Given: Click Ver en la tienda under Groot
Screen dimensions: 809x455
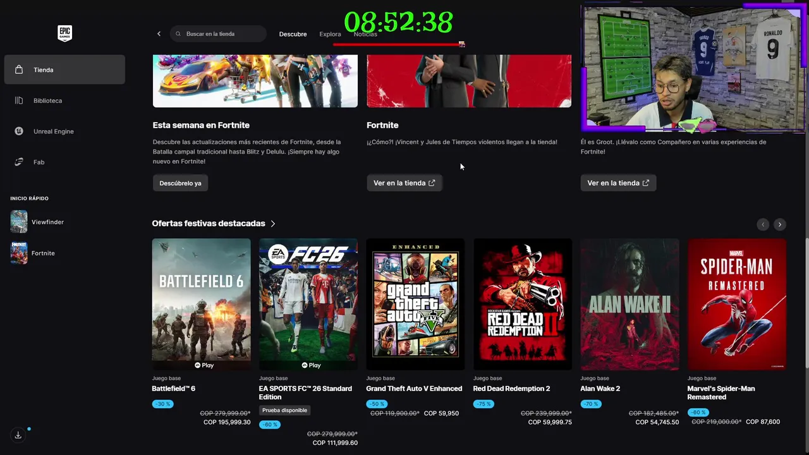Looking at the screenshot, I should (618, 183).
